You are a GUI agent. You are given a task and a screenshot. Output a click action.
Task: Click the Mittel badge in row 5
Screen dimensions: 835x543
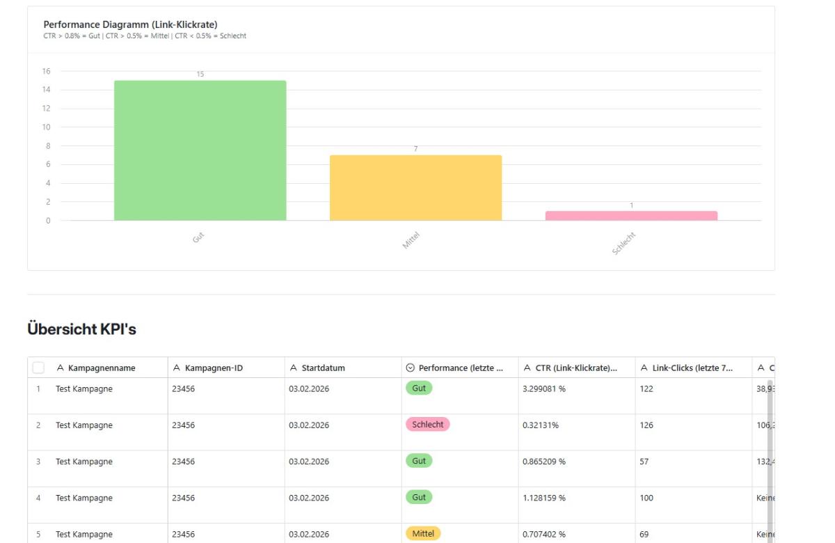tap(423, 533)
